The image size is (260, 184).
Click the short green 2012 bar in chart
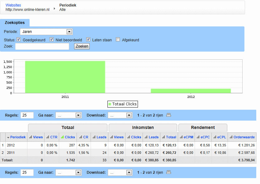coord(191,91)
